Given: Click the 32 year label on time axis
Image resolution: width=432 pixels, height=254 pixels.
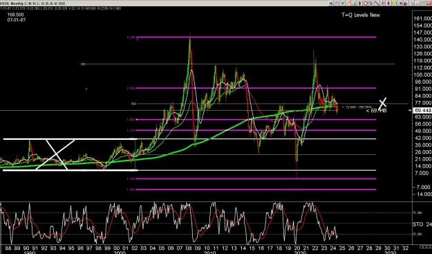Looking at the screenshot, I should pos(405,248).
